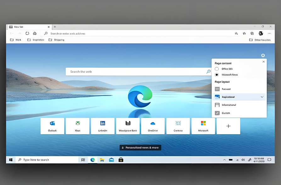Click the battery icon in system tray
Viewport: 281px width, 185px height.
pyautogui.click(x=231, y=160)
